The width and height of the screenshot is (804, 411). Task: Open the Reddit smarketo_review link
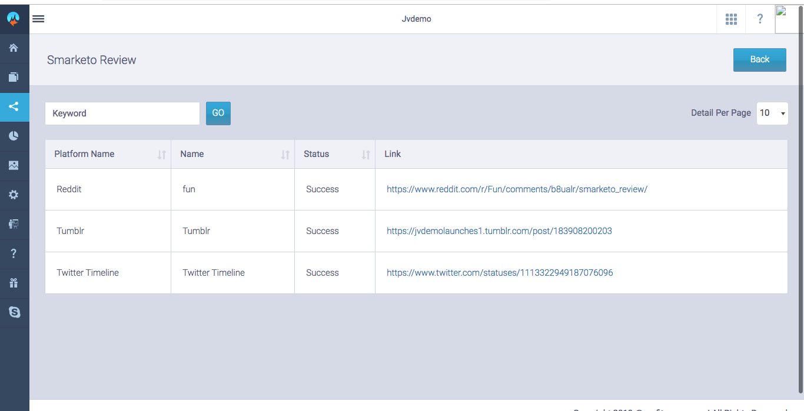coord(517,189)
